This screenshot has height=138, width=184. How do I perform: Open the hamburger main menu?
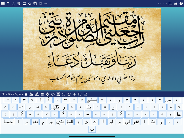coord(3,3)
